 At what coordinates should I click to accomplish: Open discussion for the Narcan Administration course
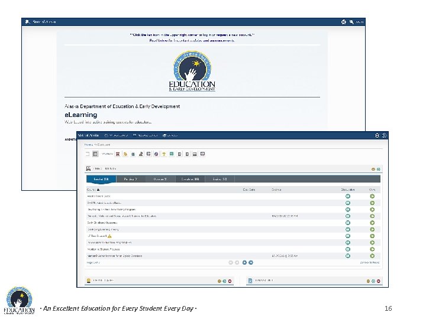(348, 256)
